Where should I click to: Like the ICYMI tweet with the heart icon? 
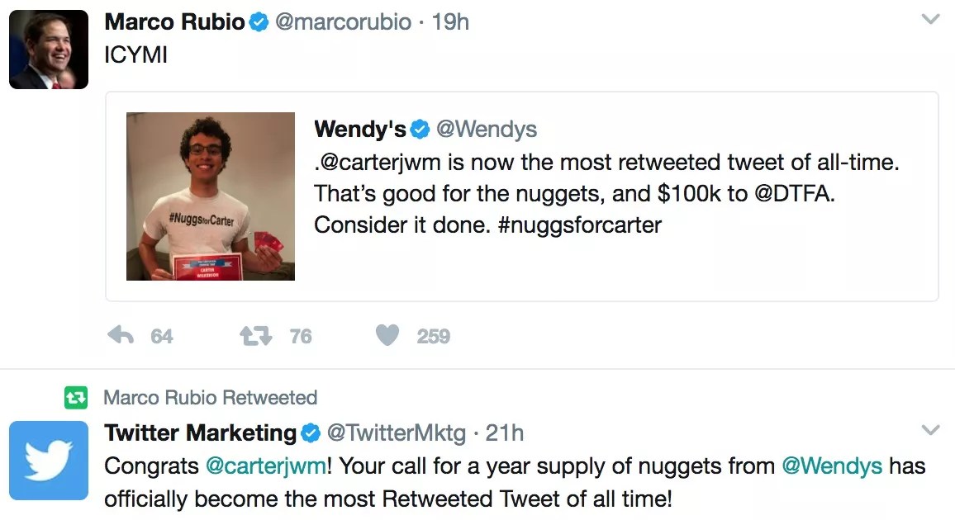[x=387, y=335]
